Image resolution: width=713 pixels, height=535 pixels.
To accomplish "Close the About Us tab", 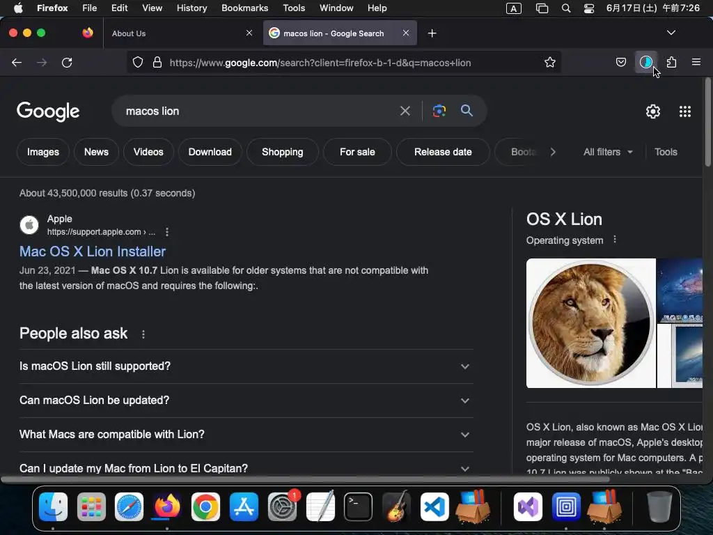I will coord(249,33).
